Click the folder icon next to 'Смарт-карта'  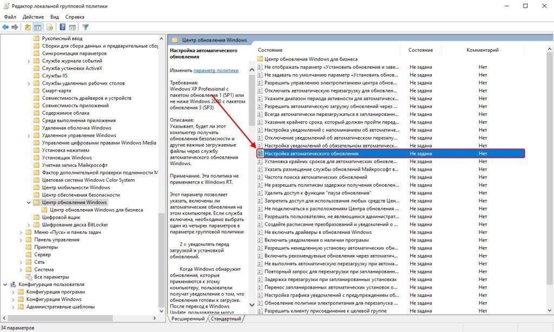(x=36, y=90)
